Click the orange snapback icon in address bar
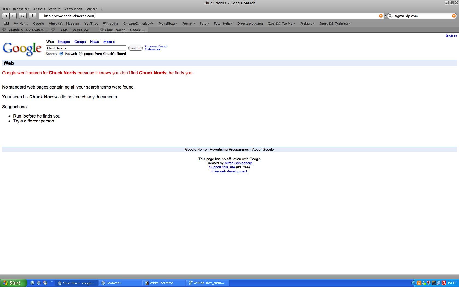 [381, 16]
